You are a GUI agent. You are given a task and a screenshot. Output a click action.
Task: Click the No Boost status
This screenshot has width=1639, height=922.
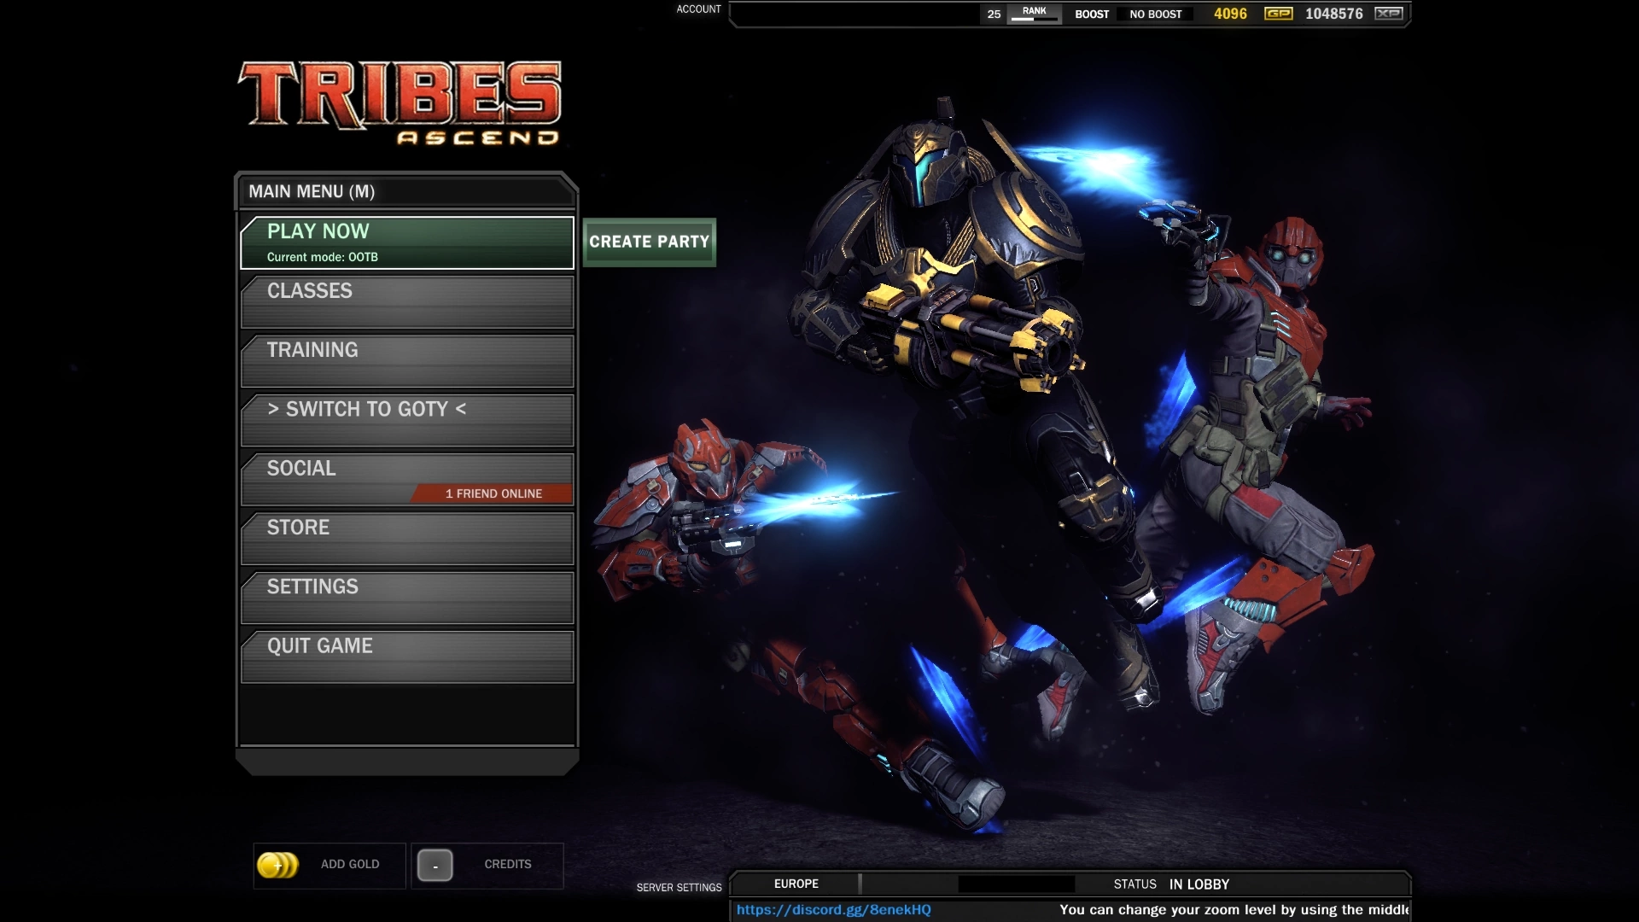tap(1156, 15)
